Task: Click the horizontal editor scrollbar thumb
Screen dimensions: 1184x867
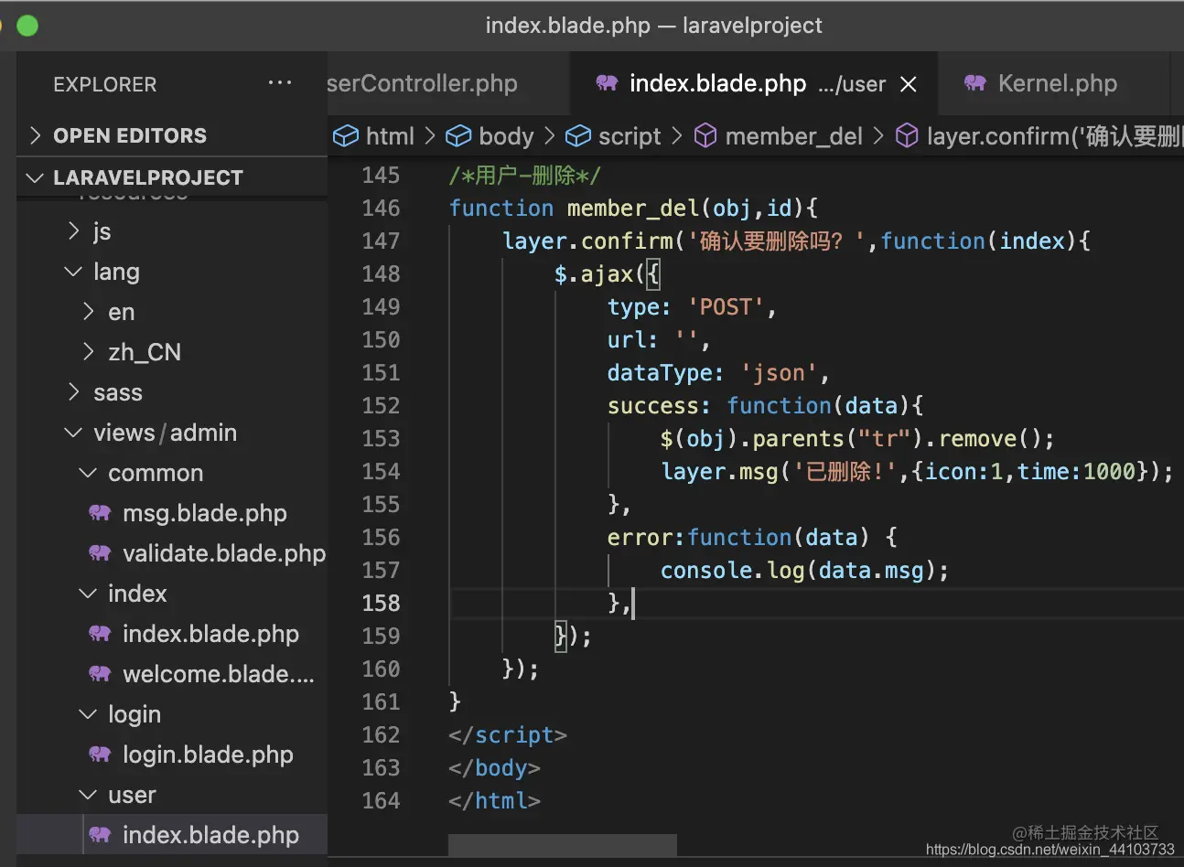Action: click(x=563, y=845)
